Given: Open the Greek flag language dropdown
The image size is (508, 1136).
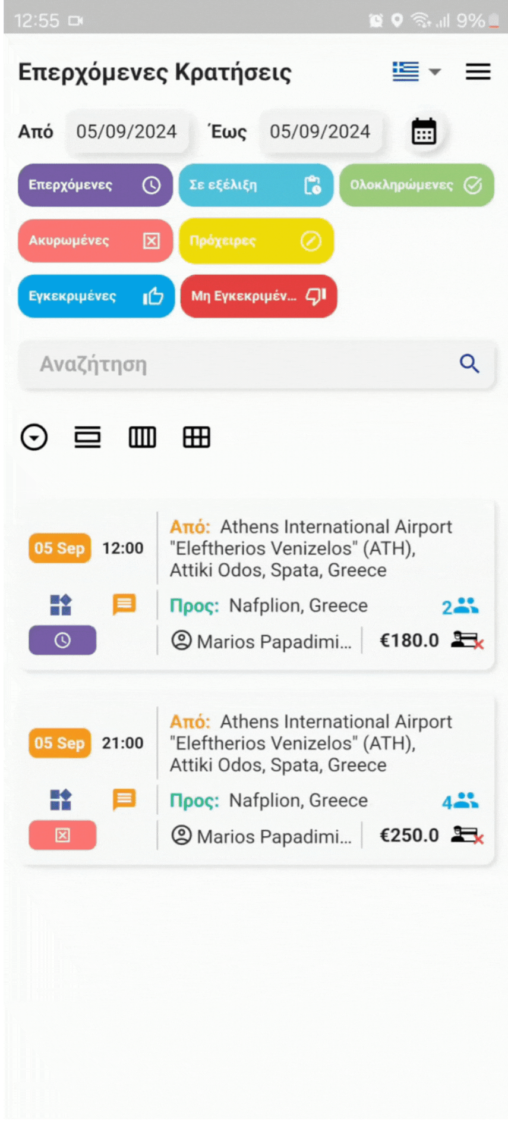Looking at the screenshot, I should [417, 72].
